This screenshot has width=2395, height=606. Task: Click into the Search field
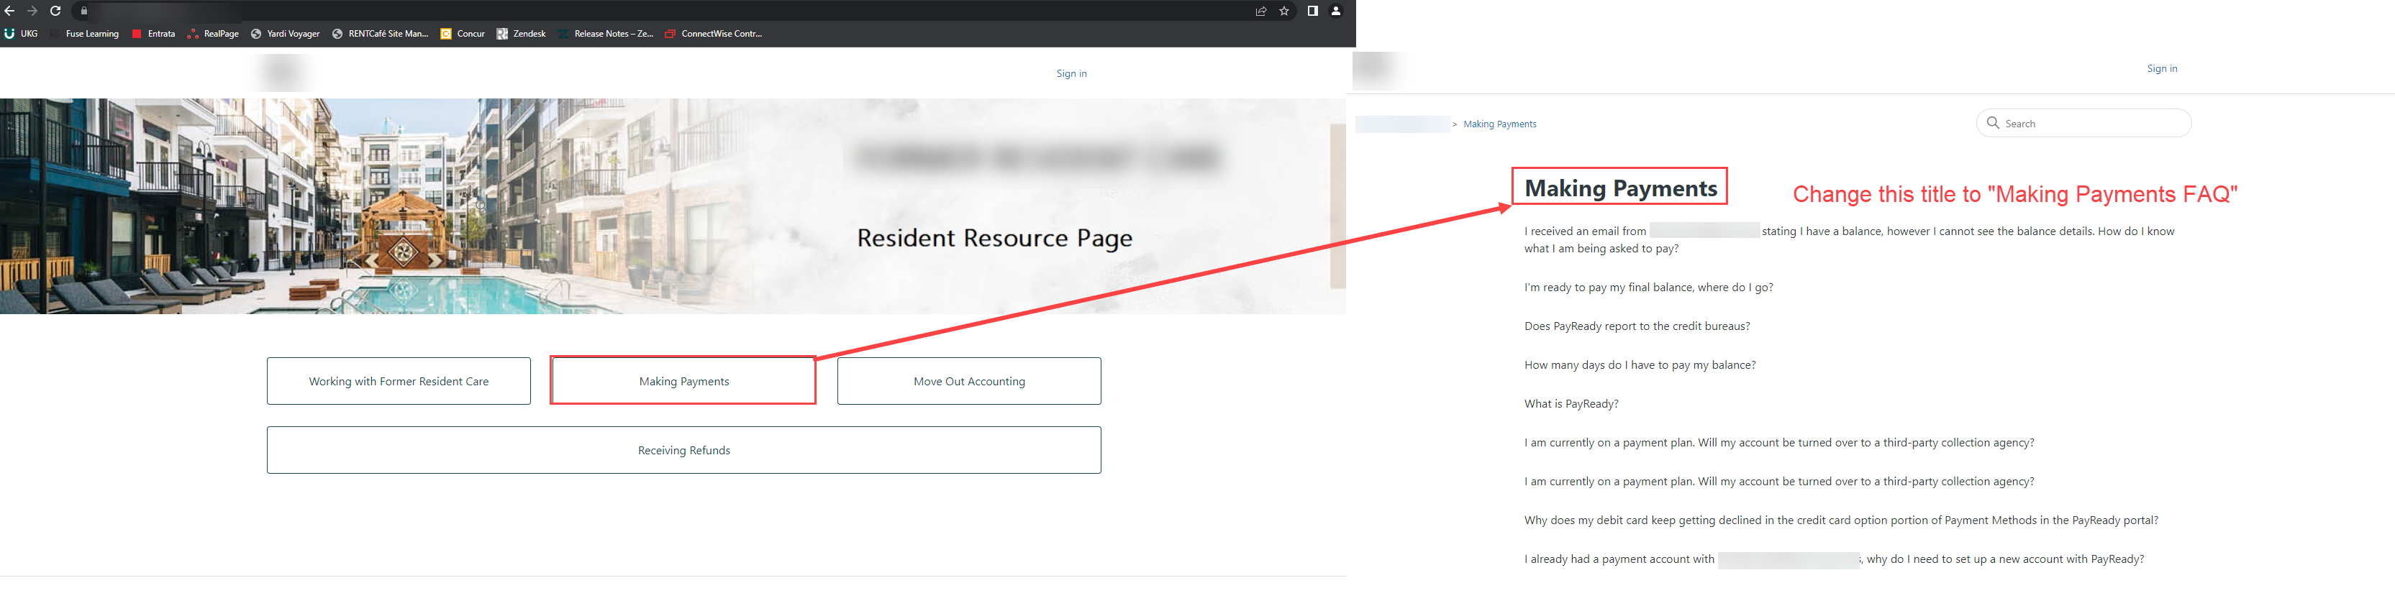click(2092, 123)
